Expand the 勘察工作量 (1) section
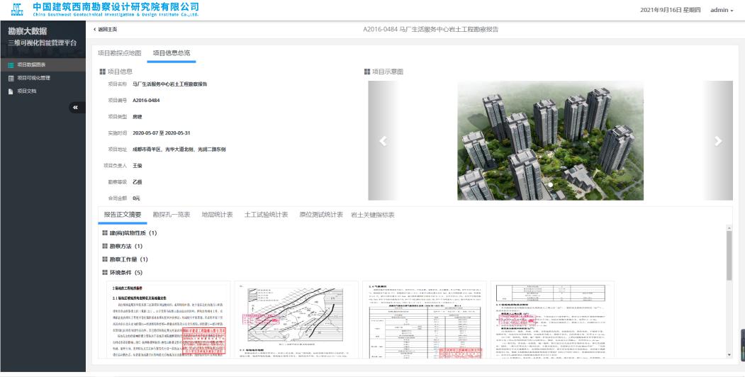 [x=126, y=259]
